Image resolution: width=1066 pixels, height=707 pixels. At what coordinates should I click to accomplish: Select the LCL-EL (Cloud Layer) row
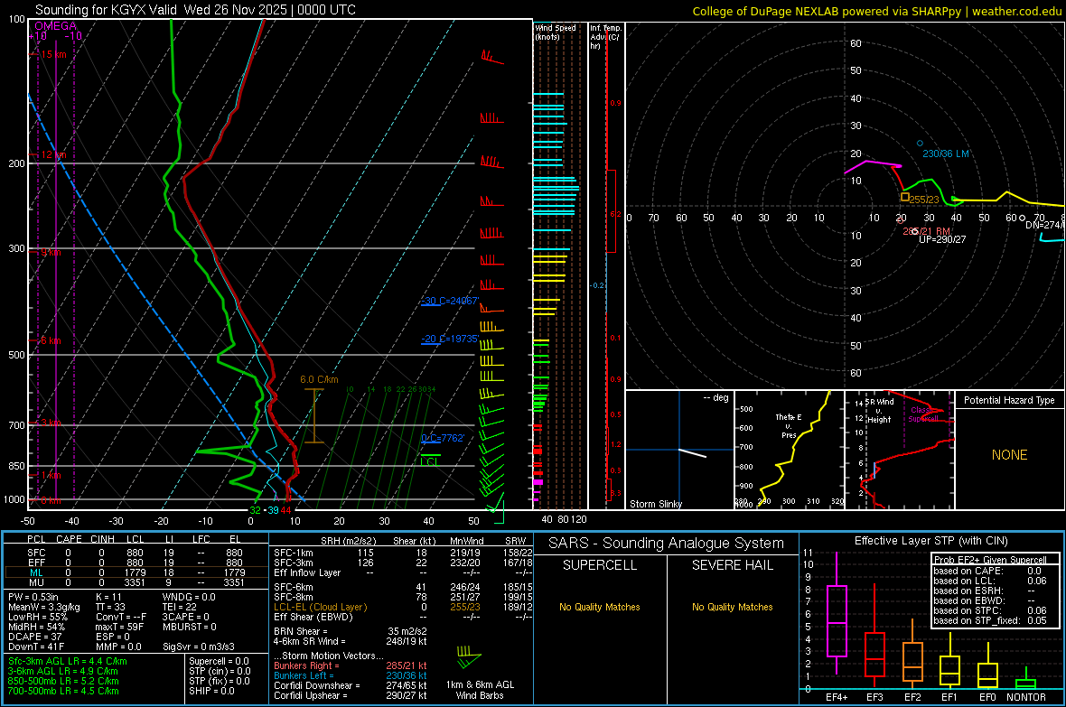(x=403, y=607)
